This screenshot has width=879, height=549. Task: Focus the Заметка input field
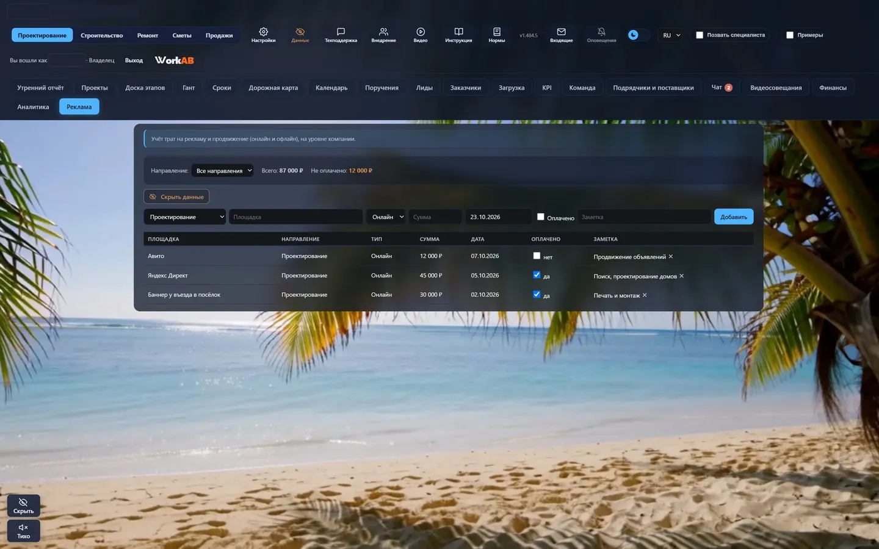644,217
